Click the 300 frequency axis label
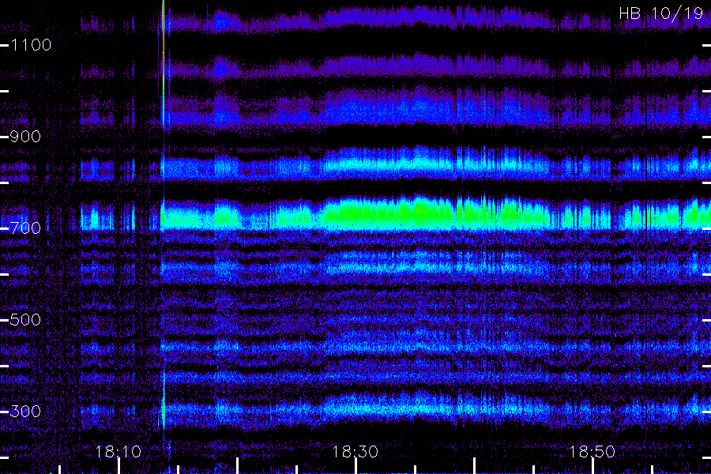This screenshot has height=474, width=711. click(25, 412)
